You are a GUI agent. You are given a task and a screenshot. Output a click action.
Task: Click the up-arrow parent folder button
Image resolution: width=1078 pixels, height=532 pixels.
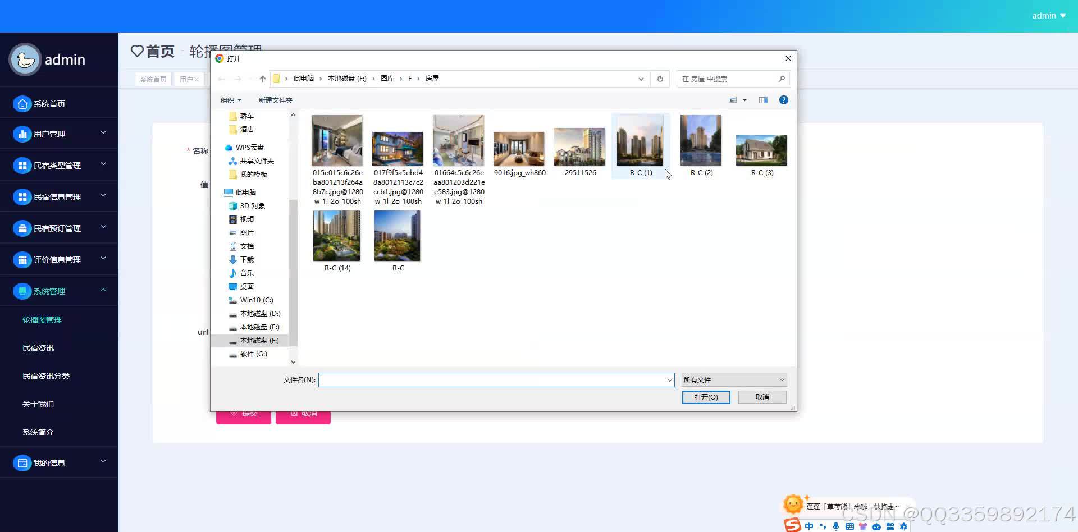(263, 79)
